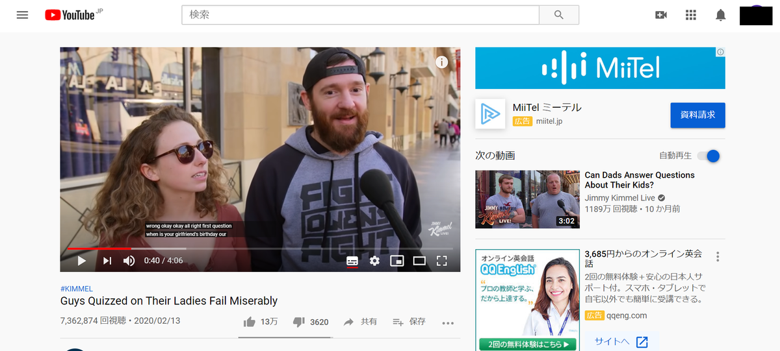Click the MiiTel banner ad
Screen dimensions: 780x351
point(600,67)
